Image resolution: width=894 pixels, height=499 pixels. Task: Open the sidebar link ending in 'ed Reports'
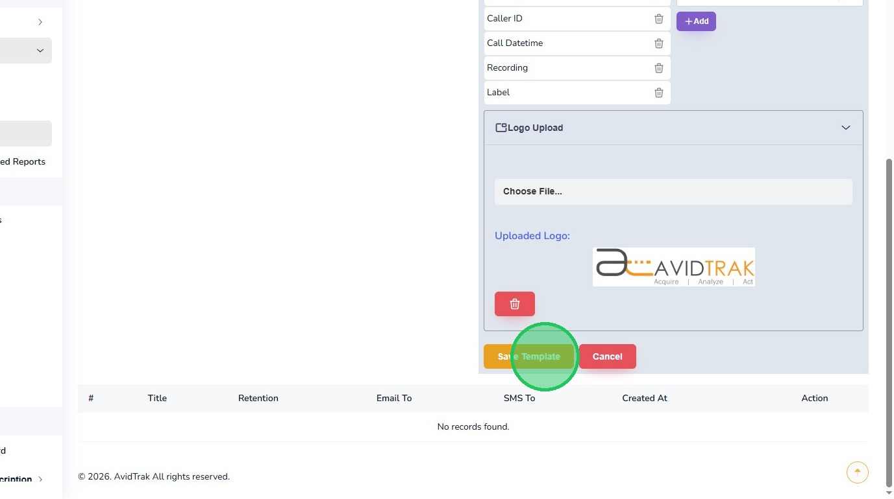(x=23, y=161)
